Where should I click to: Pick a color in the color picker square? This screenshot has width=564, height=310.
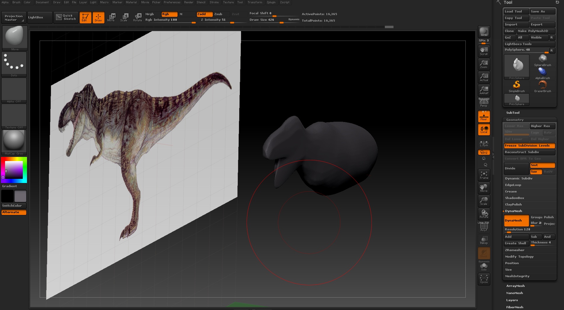(14, 170)
